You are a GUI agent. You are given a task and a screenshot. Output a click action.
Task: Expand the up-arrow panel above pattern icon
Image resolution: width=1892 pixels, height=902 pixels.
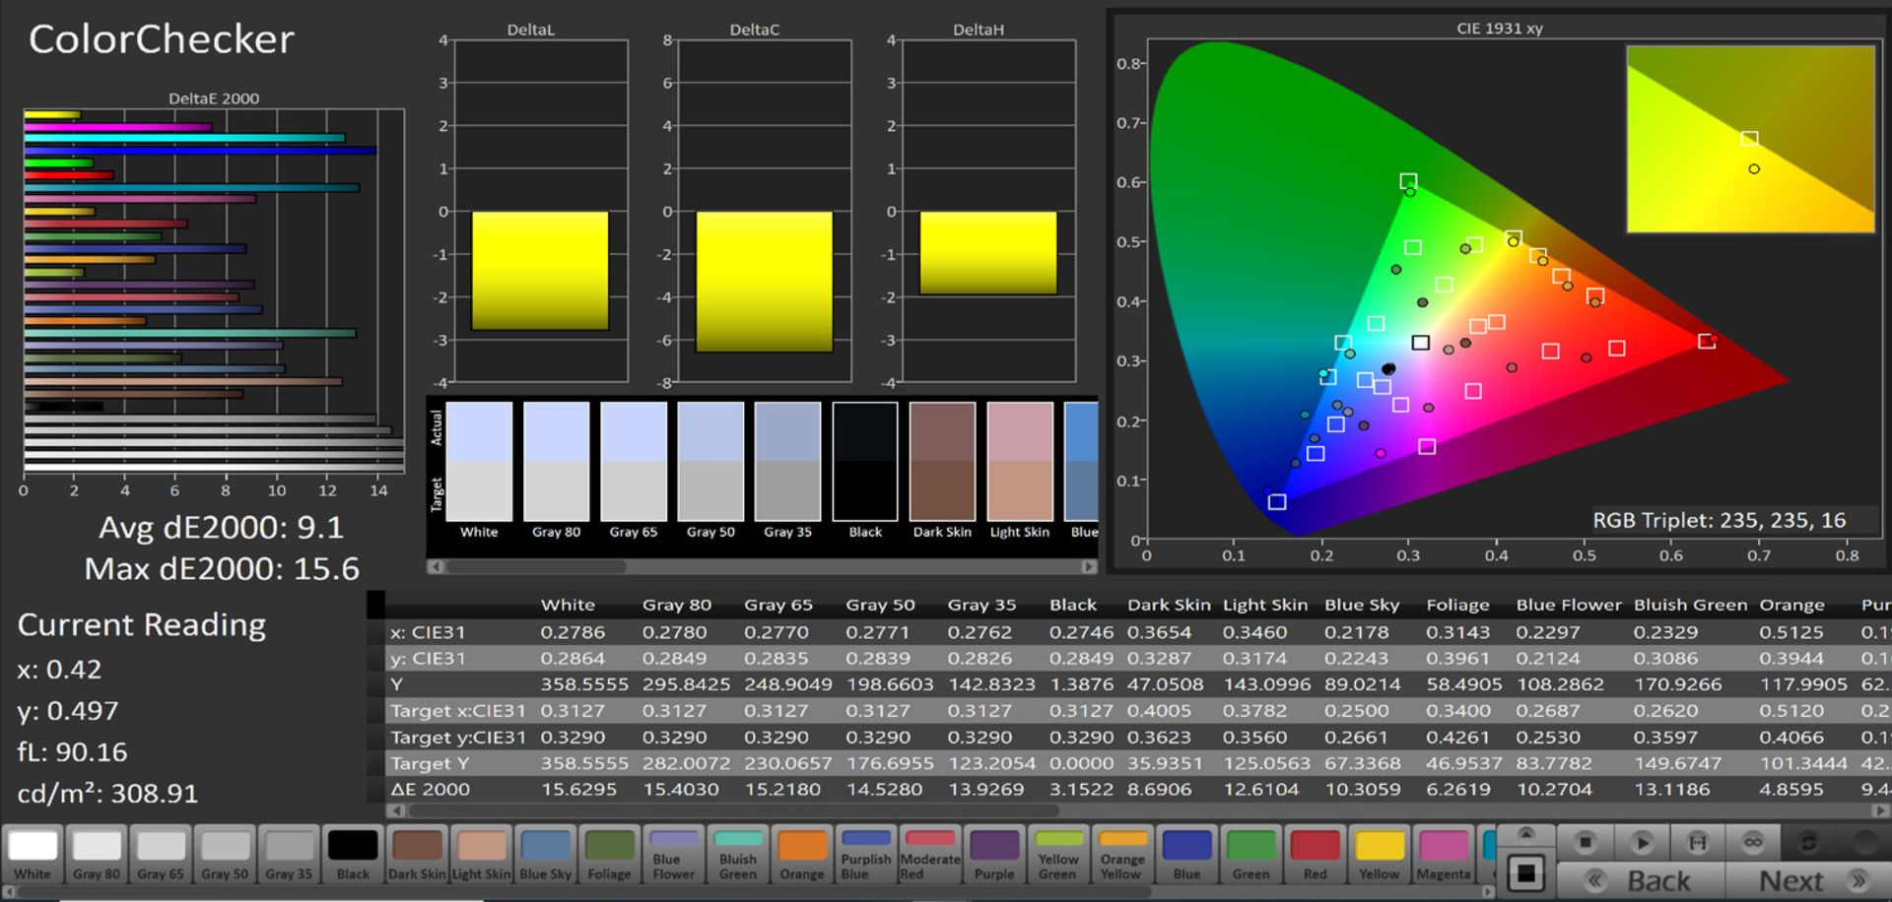1526,835
